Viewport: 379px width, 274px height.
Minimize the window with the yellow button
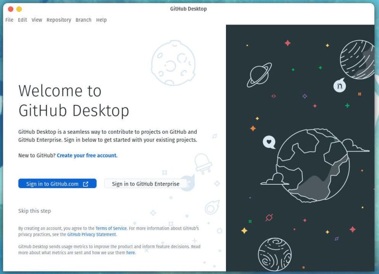coord(18,9)
